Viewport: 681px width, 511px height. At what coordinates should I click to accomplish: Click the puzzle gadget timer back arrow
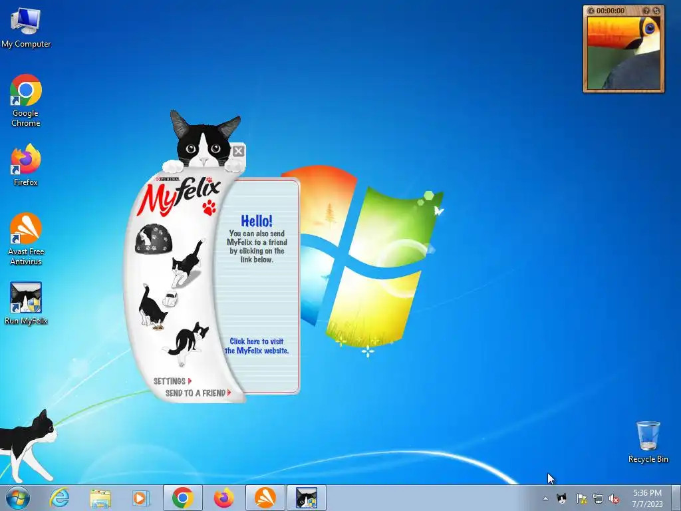click(591, 11)
